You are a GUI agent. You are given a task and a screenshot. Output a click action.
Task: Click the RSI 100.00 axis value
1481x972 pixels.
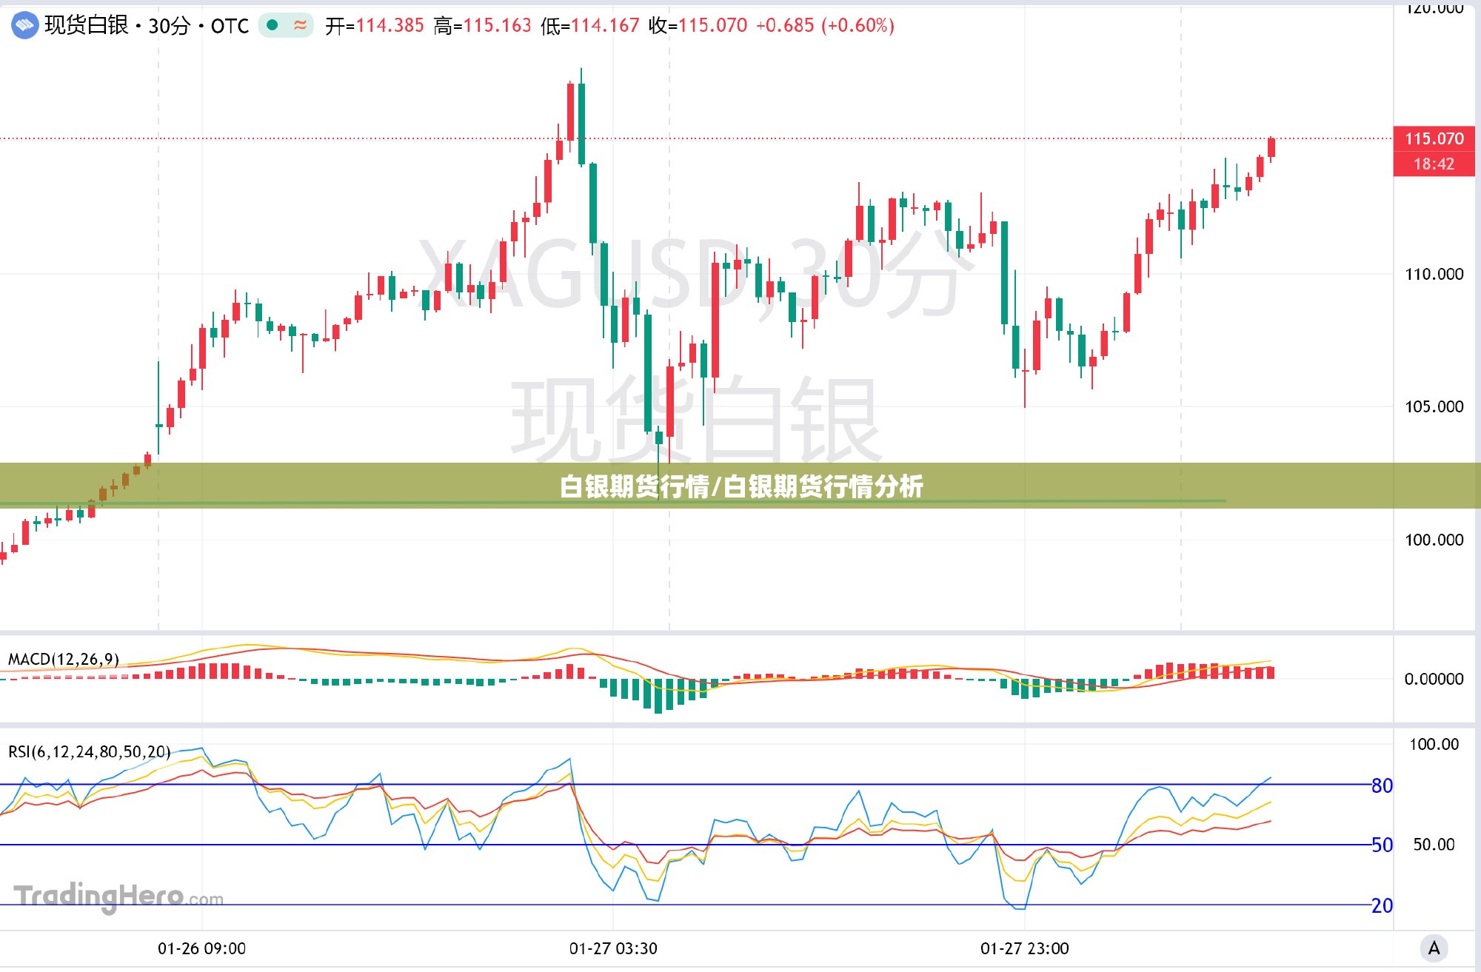coord(1434,744)
